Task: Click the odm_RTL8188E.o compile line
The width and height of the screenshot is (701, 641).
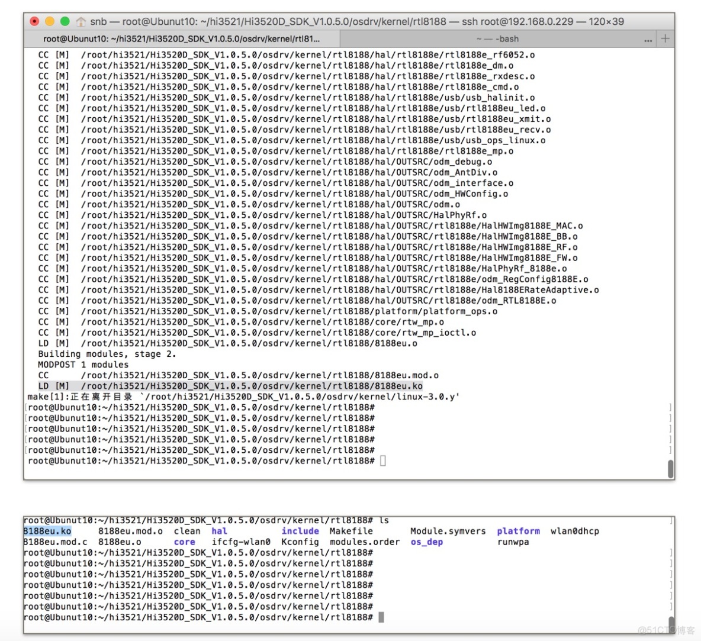Action: (297, 301)
